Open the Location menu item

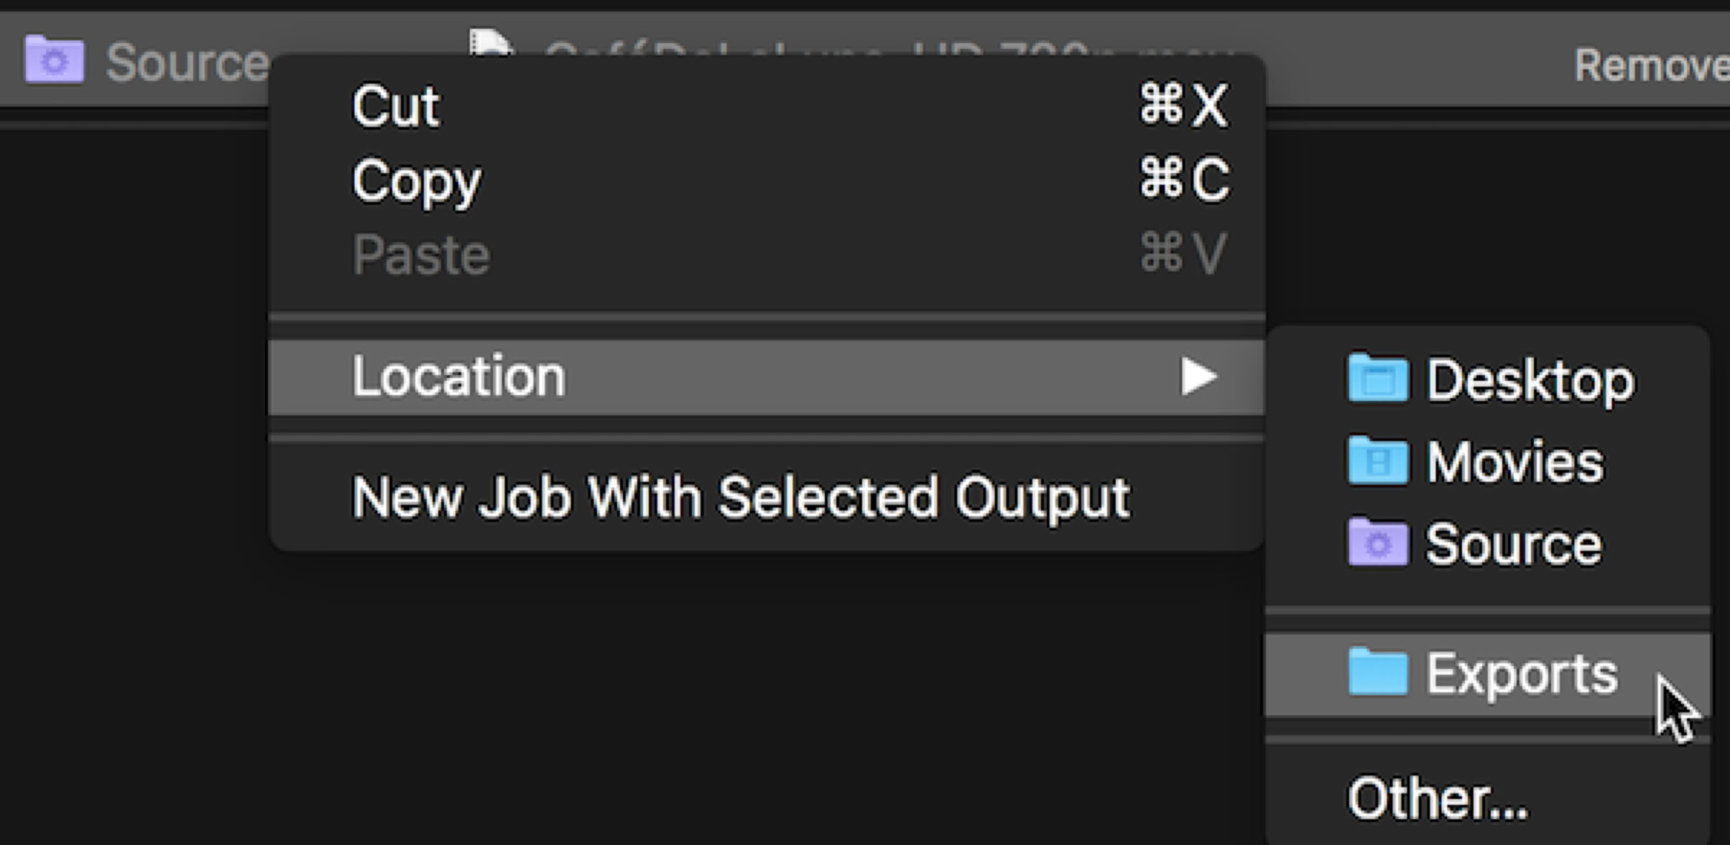point(458,377)
